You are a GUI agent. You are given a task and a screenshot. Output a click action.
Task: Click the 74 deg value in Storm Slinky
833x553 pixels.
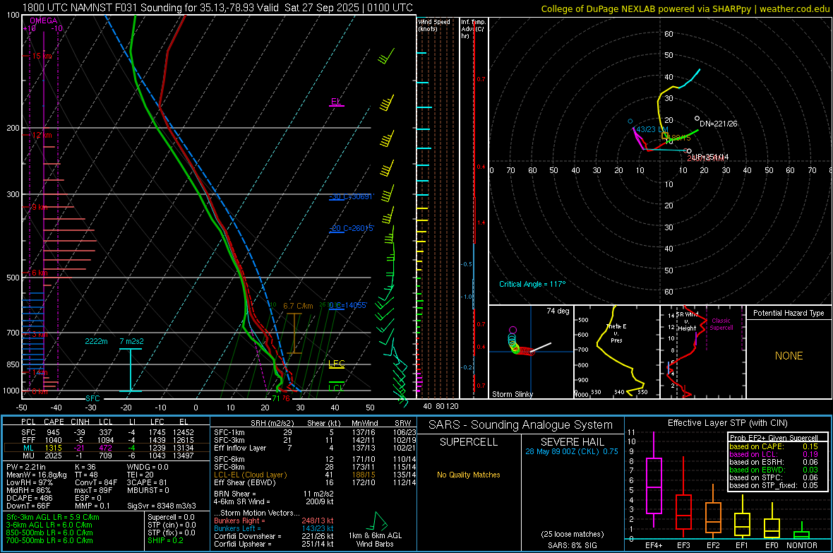[x=558, y=311]
